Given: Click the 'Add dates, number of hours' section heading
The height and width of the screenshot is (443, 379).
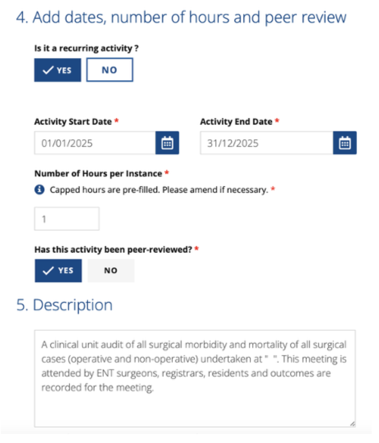Looking at the screenshot, I should tap(181, 18).
